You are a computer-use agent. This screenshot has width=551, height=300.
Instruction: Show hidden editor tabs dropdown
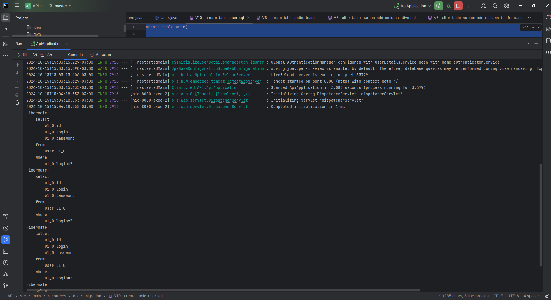pos(529,18)
